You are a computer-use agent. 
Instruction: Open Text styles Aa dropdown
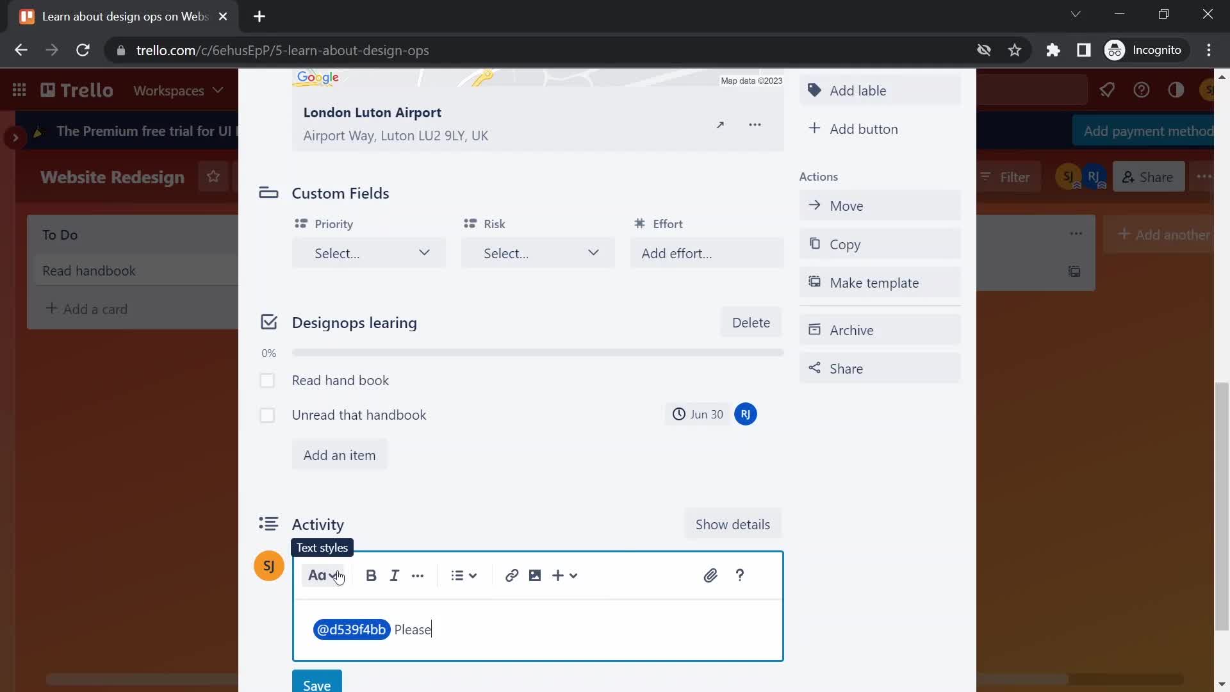click(323, 575)
